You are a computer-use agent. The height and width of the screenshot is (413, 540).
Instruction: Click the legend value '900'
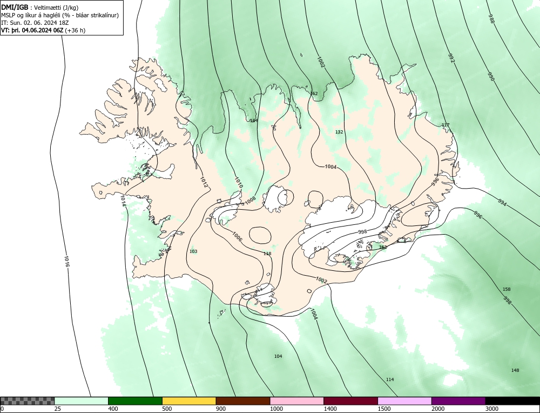(221, 409)
